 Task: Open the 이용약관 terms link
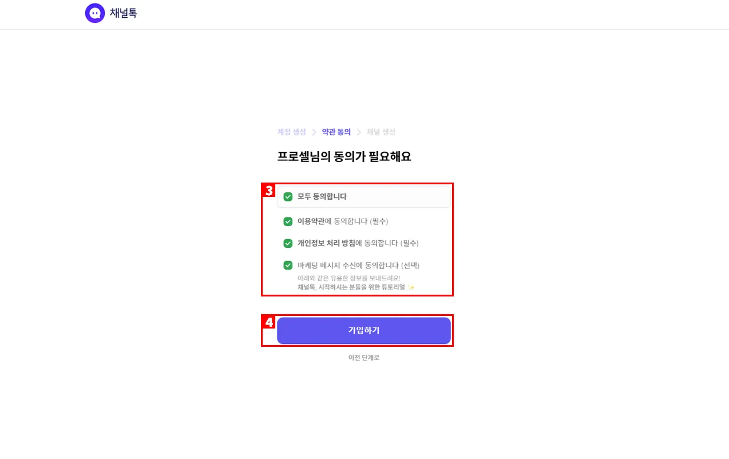[x=311, y=221]
